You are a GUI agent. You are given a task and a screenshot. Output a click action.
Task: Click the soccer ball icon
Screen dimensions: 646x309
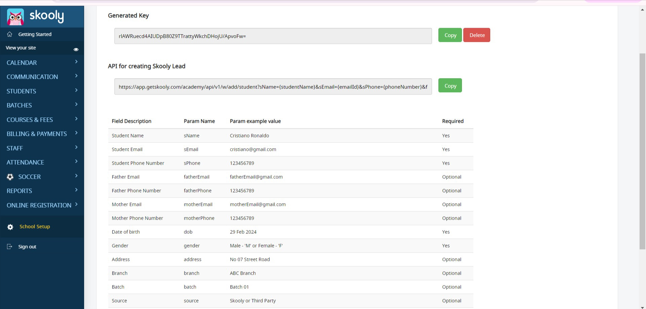coord(10,177)
